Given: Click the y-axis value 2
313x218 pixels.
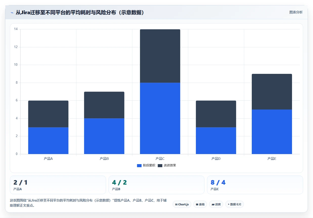Looking at the screenshot, I should 17,136.
